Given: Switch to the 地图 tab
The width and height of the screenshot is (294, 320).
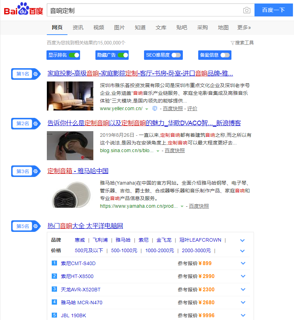Looking at the screenshot, I should [223, 28].
